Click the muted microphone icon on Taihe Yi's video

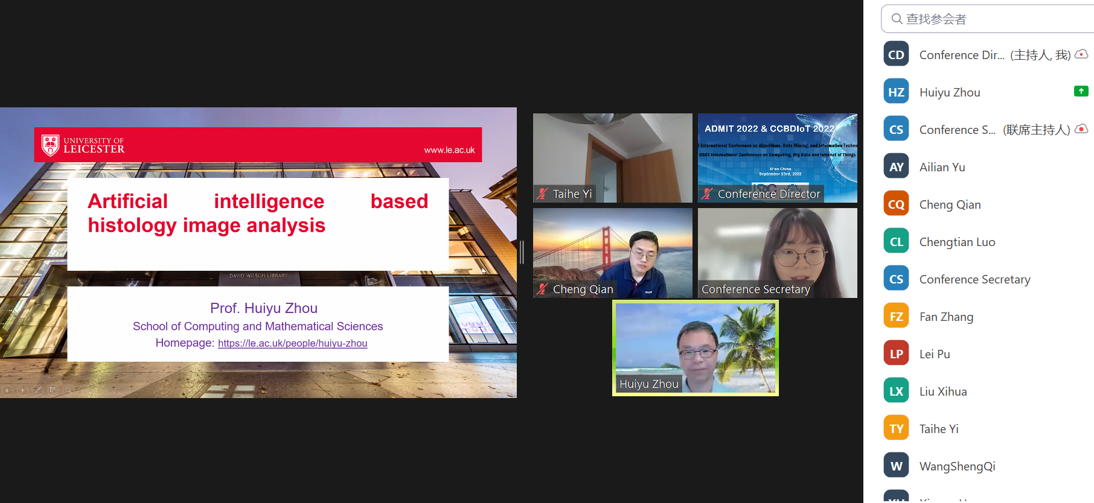tap(542, 194)
